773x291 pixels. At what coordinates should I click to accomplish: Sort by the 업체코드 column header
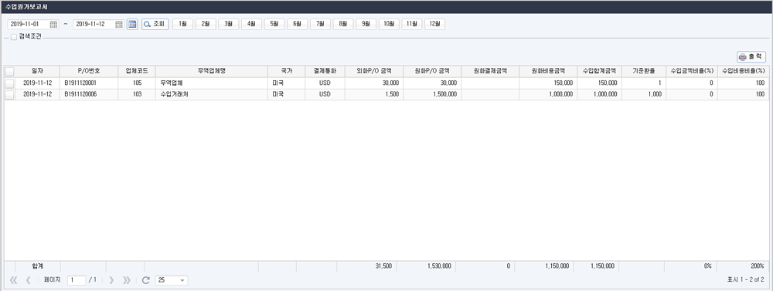click(x=137, y=71)
